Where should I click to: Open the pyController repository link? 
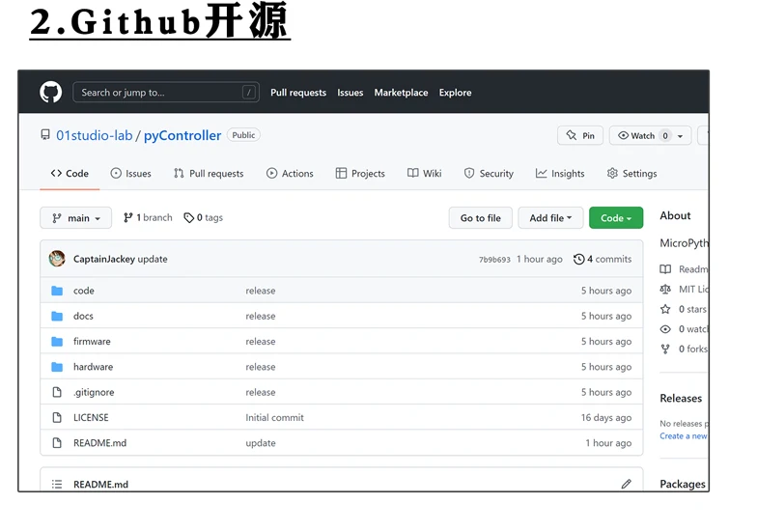(182, 135)
